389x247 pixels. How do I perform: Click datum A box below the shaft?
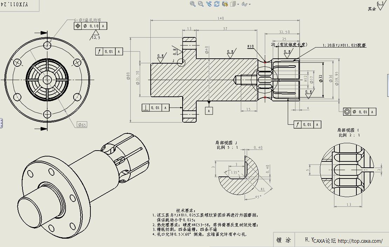pyautogui.click(x=209, y=110)
